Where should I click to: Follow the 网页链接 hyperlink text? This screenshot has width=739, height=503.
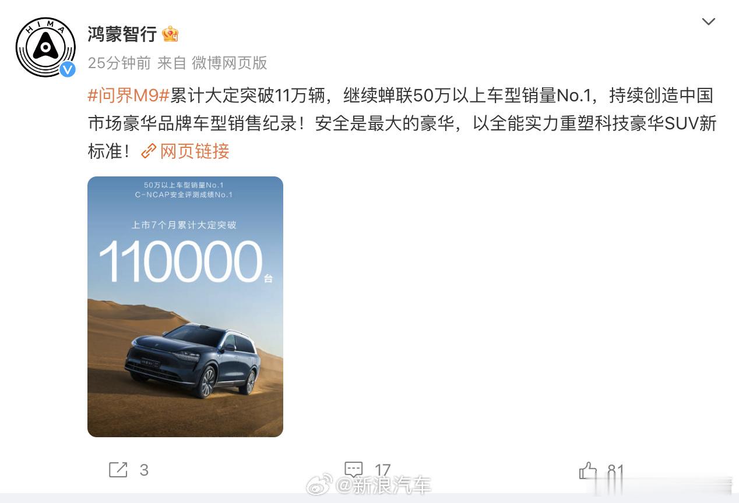195,151
